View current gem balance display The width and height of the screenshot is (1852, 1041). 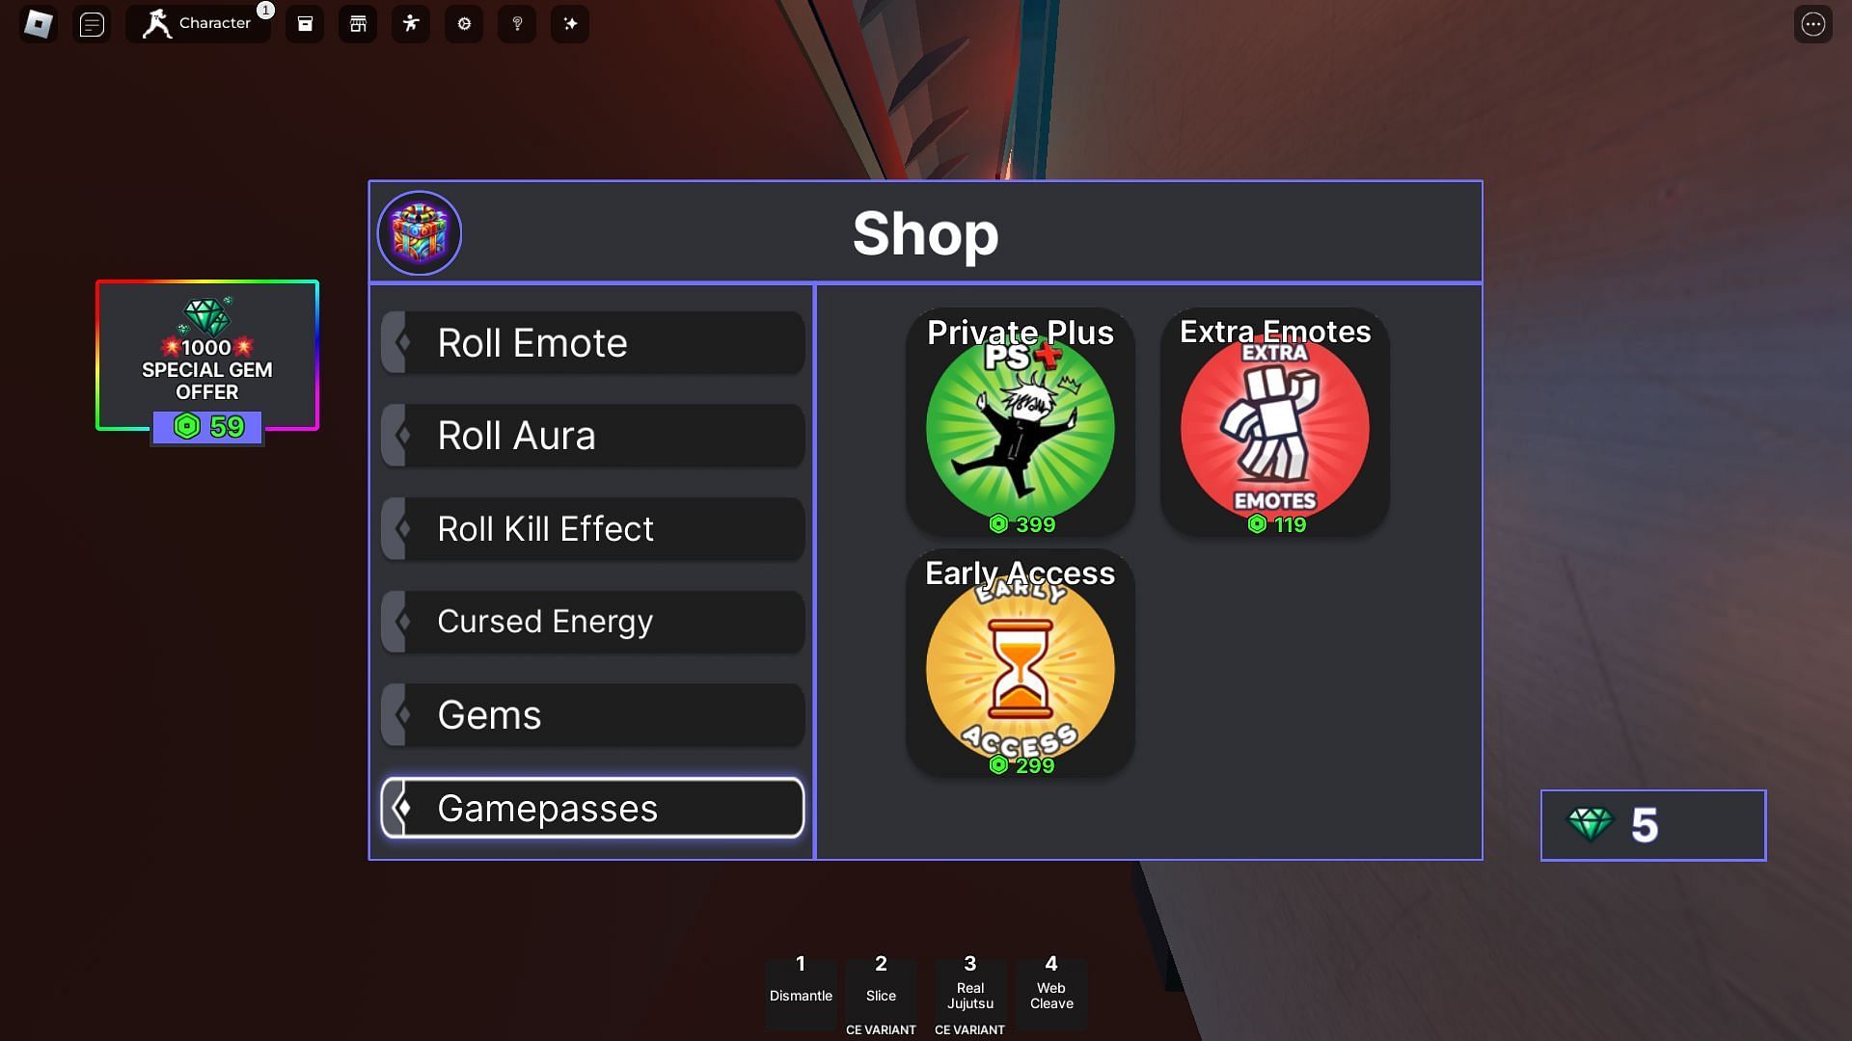[x=1651, y=824]
